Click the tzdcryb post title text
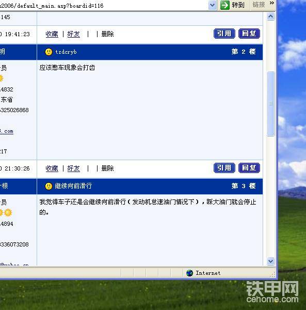 tap(66, 52)
